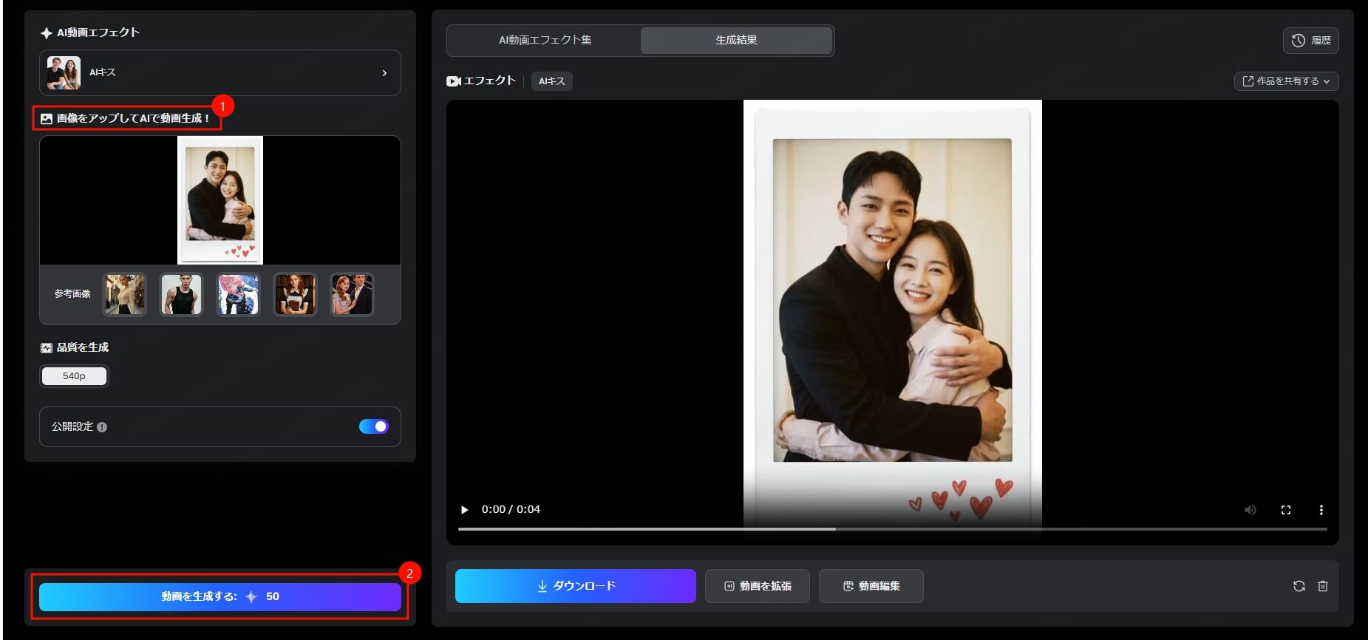1368x640 pixels.
Task: Toggle the 公開設定 switch off
Action: click(373, 426)
